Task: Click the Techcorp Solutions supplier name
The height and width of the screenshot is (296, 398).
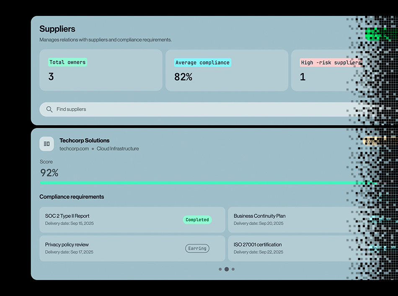Action: [85, 140]
